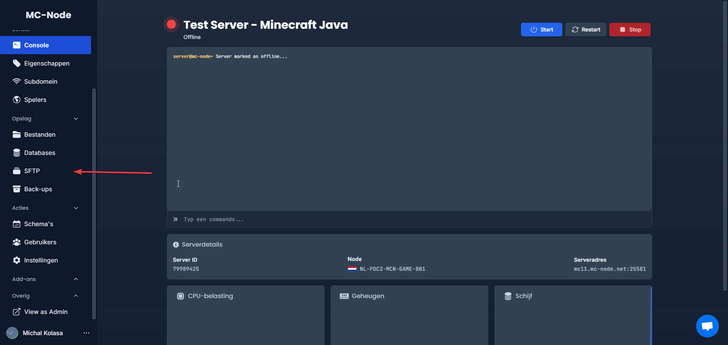Open the Console page in the sidebar
Image resolution: width=728 pixels, height=345 pixels.
(x=45, y=45)
